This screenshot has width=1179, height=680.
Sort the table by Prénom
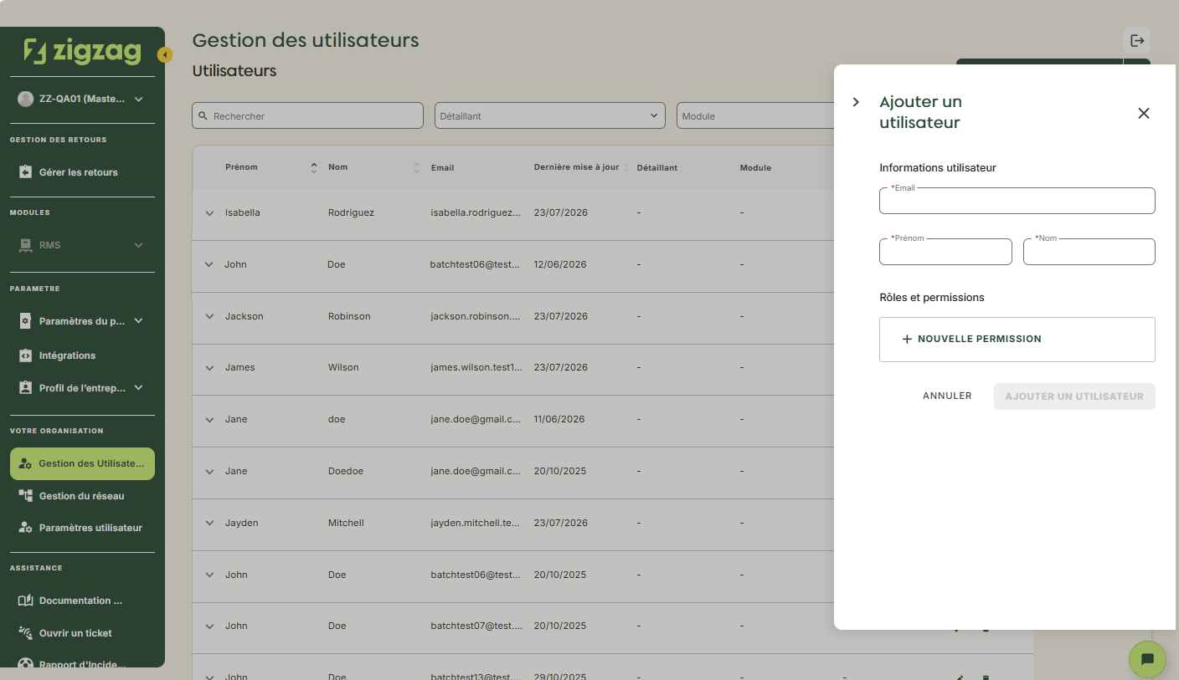[314, 167]
